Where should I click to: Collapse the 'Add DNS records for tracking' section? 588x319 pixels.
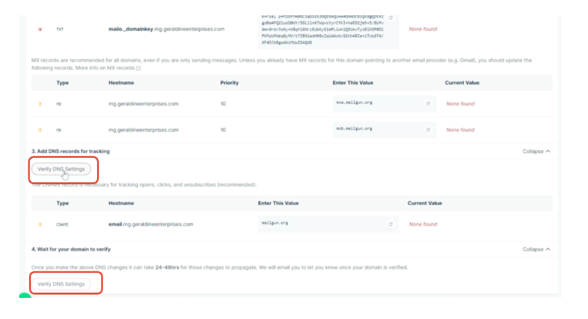537,151
